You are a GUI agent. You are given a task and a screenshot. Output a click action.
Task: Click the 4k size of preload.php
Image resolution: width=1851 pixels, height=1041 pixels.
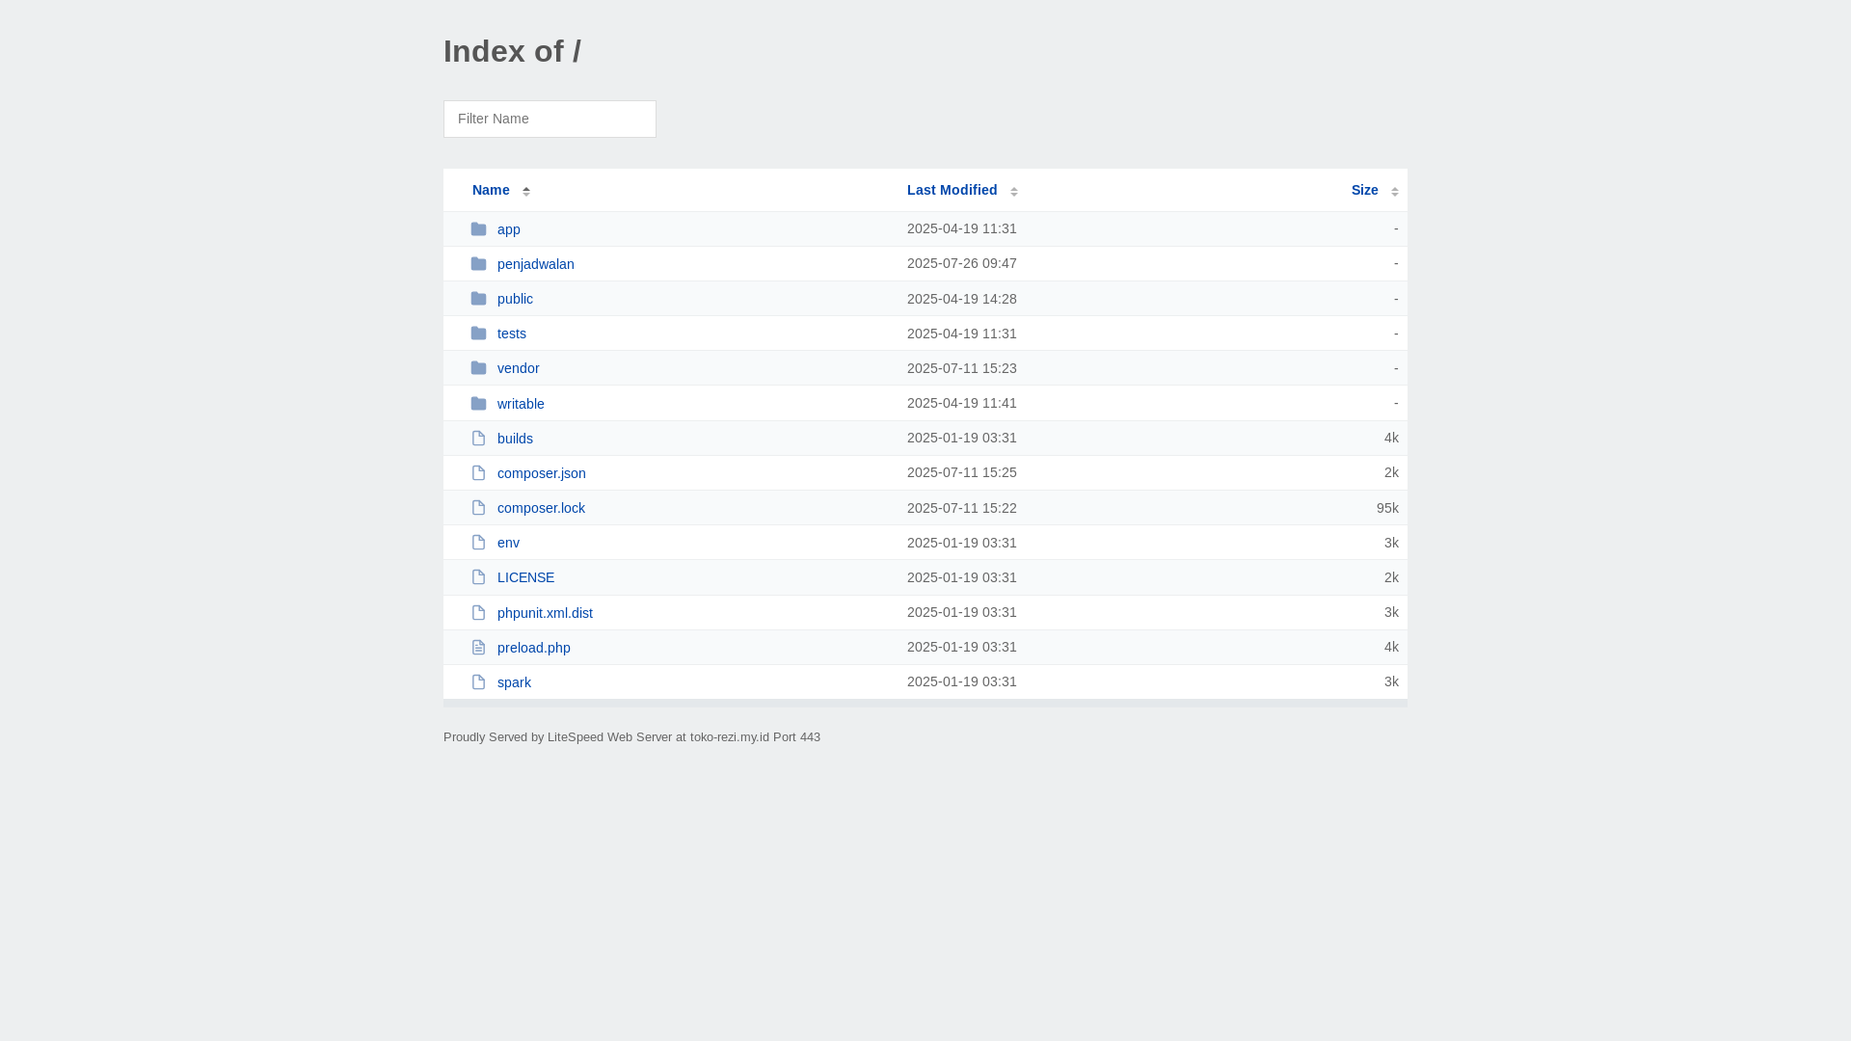(x=1391, y=647)
